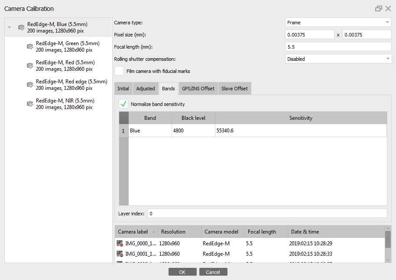Viewport: 396px width, 280px height.
Task: Click the image list scroll down arrow
Action: (x=388, y=260)
